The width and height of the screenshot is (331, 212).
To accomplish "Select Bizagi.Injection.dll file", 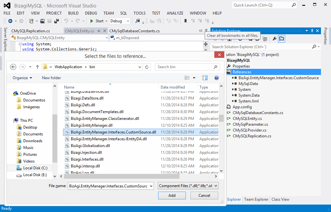I will pos(86,153).
